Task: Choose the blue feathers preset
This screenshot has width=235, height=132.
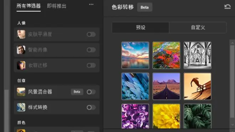Action: point(135,86)
